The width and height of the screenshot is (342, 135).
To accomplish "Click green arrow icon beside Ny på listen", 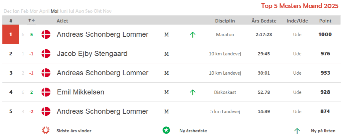I will [297, 131].
